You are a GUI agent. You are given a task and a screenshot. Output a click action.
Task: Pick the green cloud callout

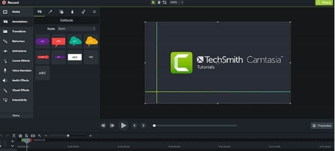pos(75,42)
